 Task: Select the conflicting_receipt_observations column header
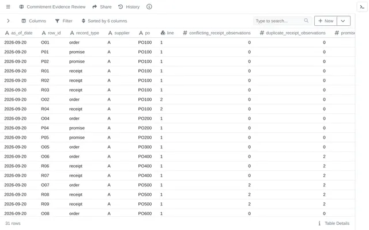coord(217,33)
